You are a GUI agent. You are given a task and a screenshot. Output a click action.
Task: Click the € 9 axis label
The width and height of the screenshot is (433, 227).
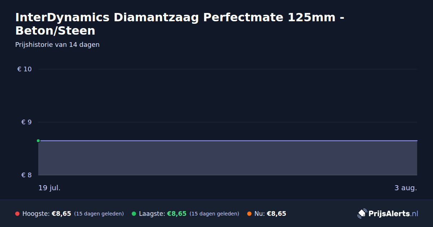tap(27, 122)
